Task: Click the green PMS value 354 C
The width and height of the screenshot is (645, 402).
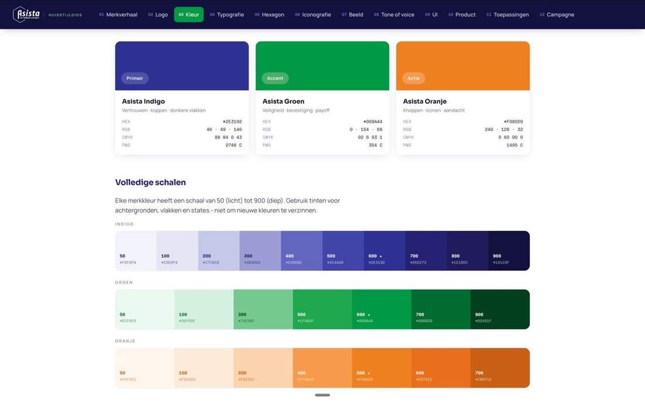Action: pos(375,145)
